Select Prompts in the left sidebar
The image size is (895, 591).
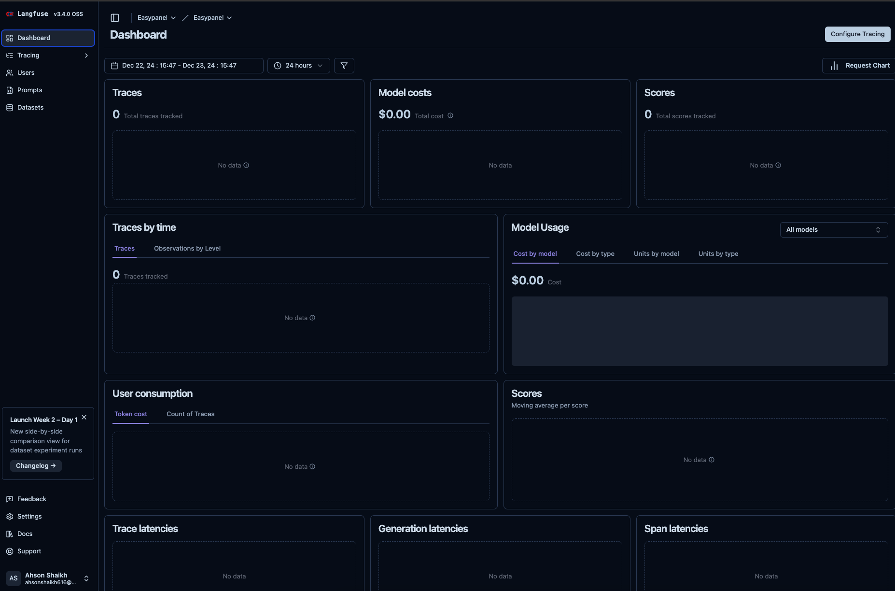(x=30, y=90)
